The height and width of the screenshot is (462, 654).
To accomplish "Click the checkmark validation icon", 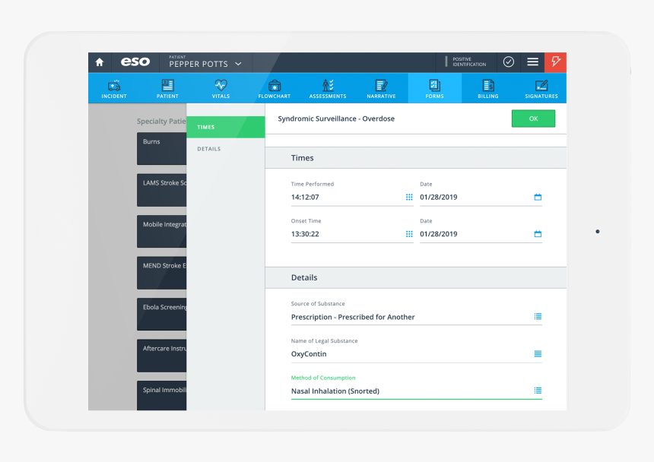I will point(509,62).
